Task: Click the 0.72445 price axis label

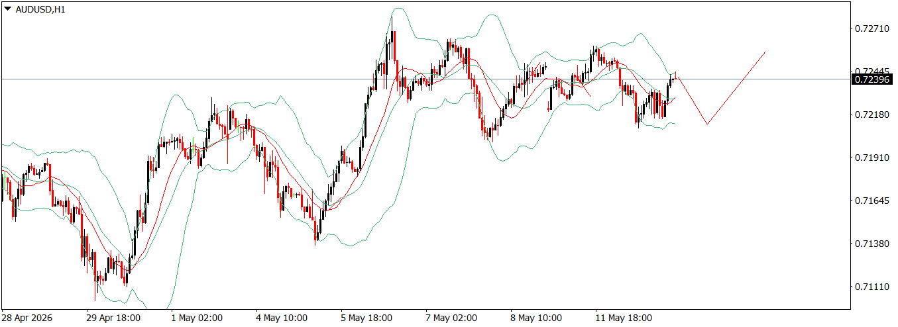Action: click(872, 71)
